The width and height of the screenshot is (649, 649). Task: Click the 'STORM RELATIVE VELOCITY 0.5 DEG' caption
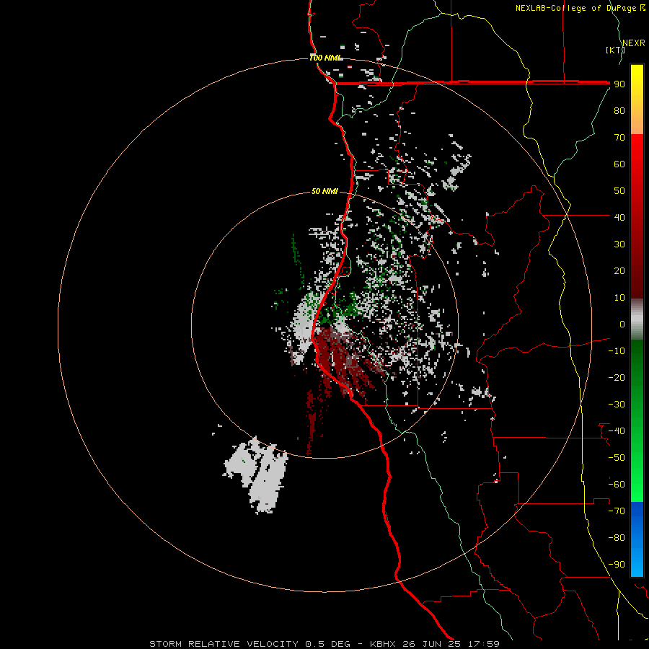pyautogui.click(x=250, y=644)
